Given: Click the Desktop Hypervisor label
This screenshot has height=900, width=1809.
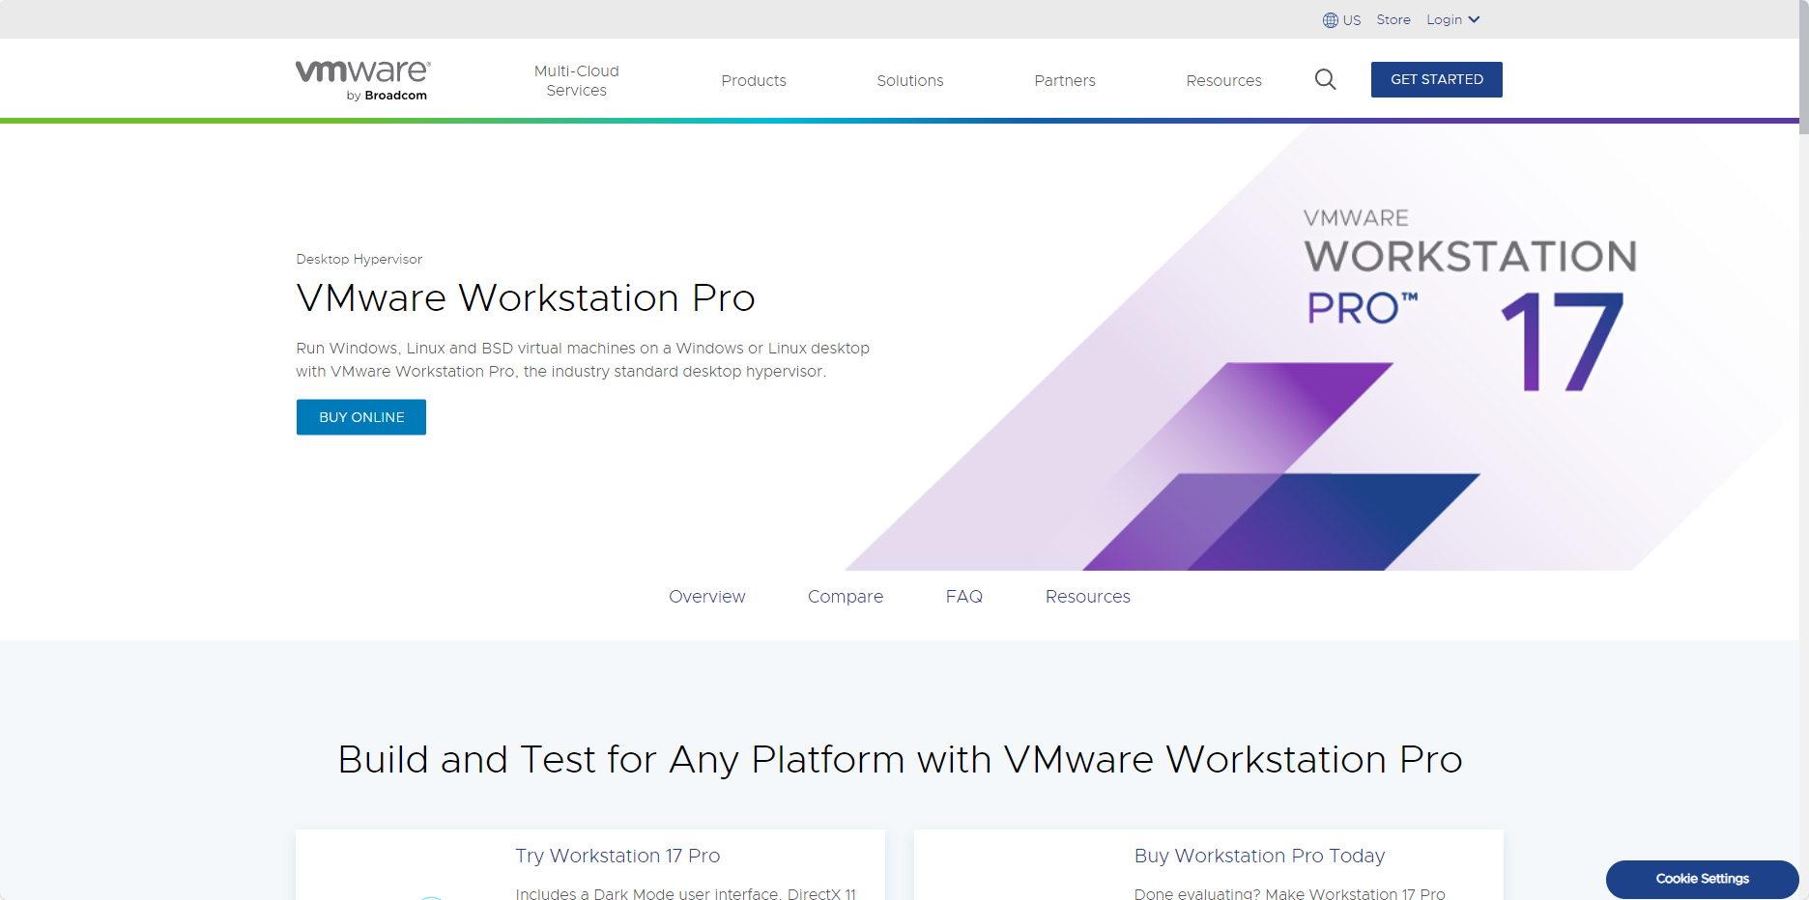Looking at the screenshot, I should (x=359, y=259).
